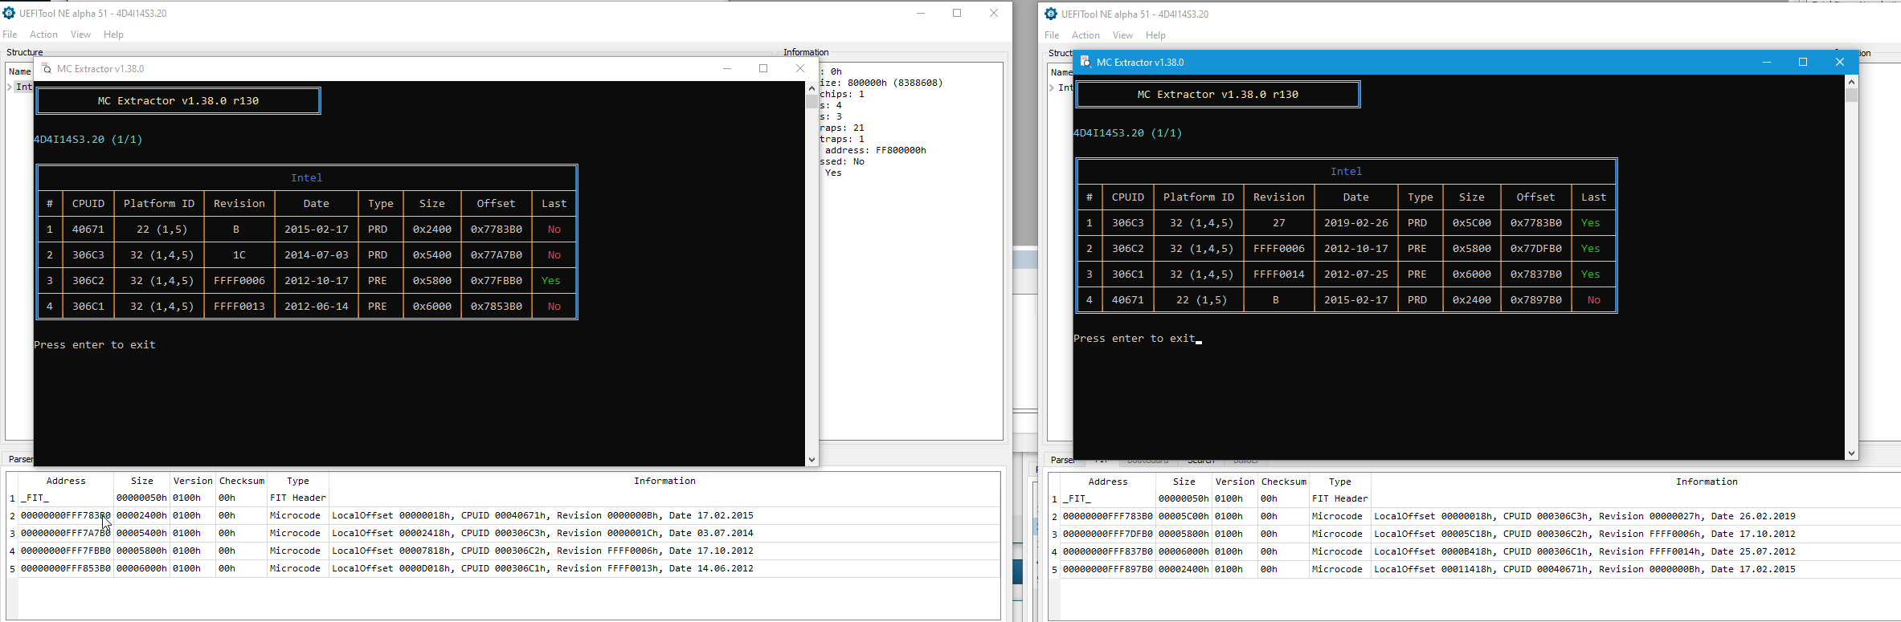Select _FIT_ header row in left FIT table
1901x622 pixels.
503,498
